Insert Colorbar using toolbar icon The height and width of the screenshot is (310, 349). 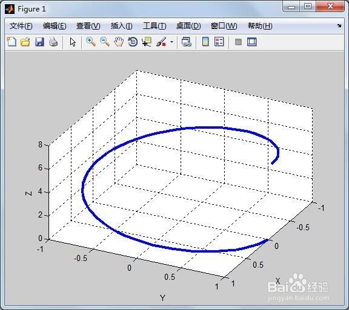click(x=205, y=42)
